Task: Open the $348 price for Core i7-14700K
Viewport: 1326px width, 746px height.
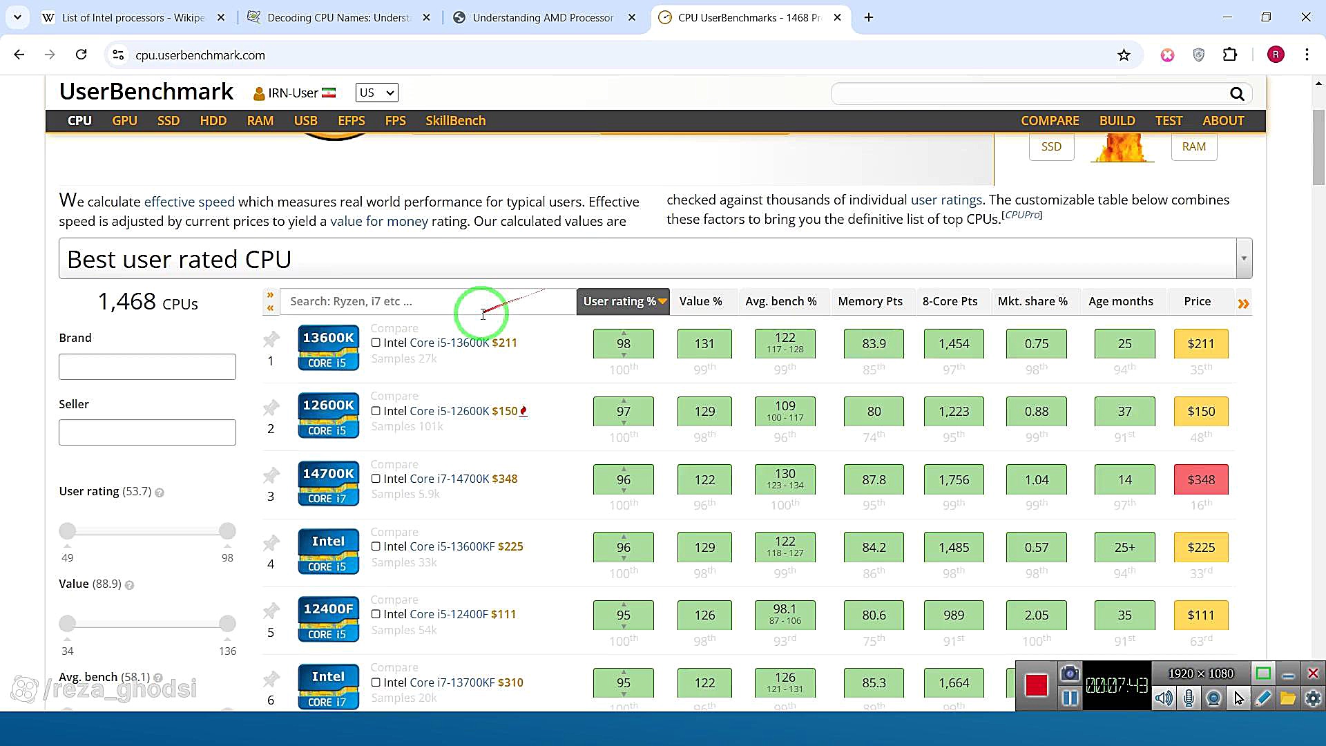Action: point(1200,480)
